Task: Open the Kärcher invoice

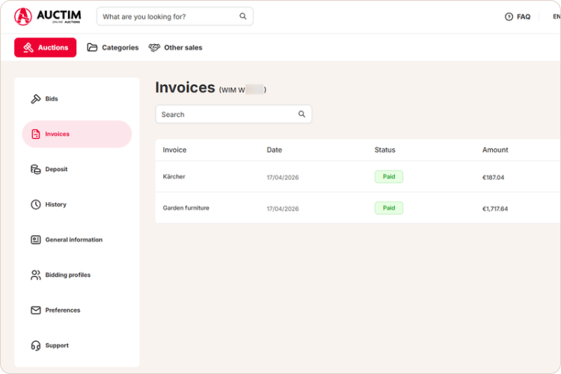Action: (x=174, y=177)
